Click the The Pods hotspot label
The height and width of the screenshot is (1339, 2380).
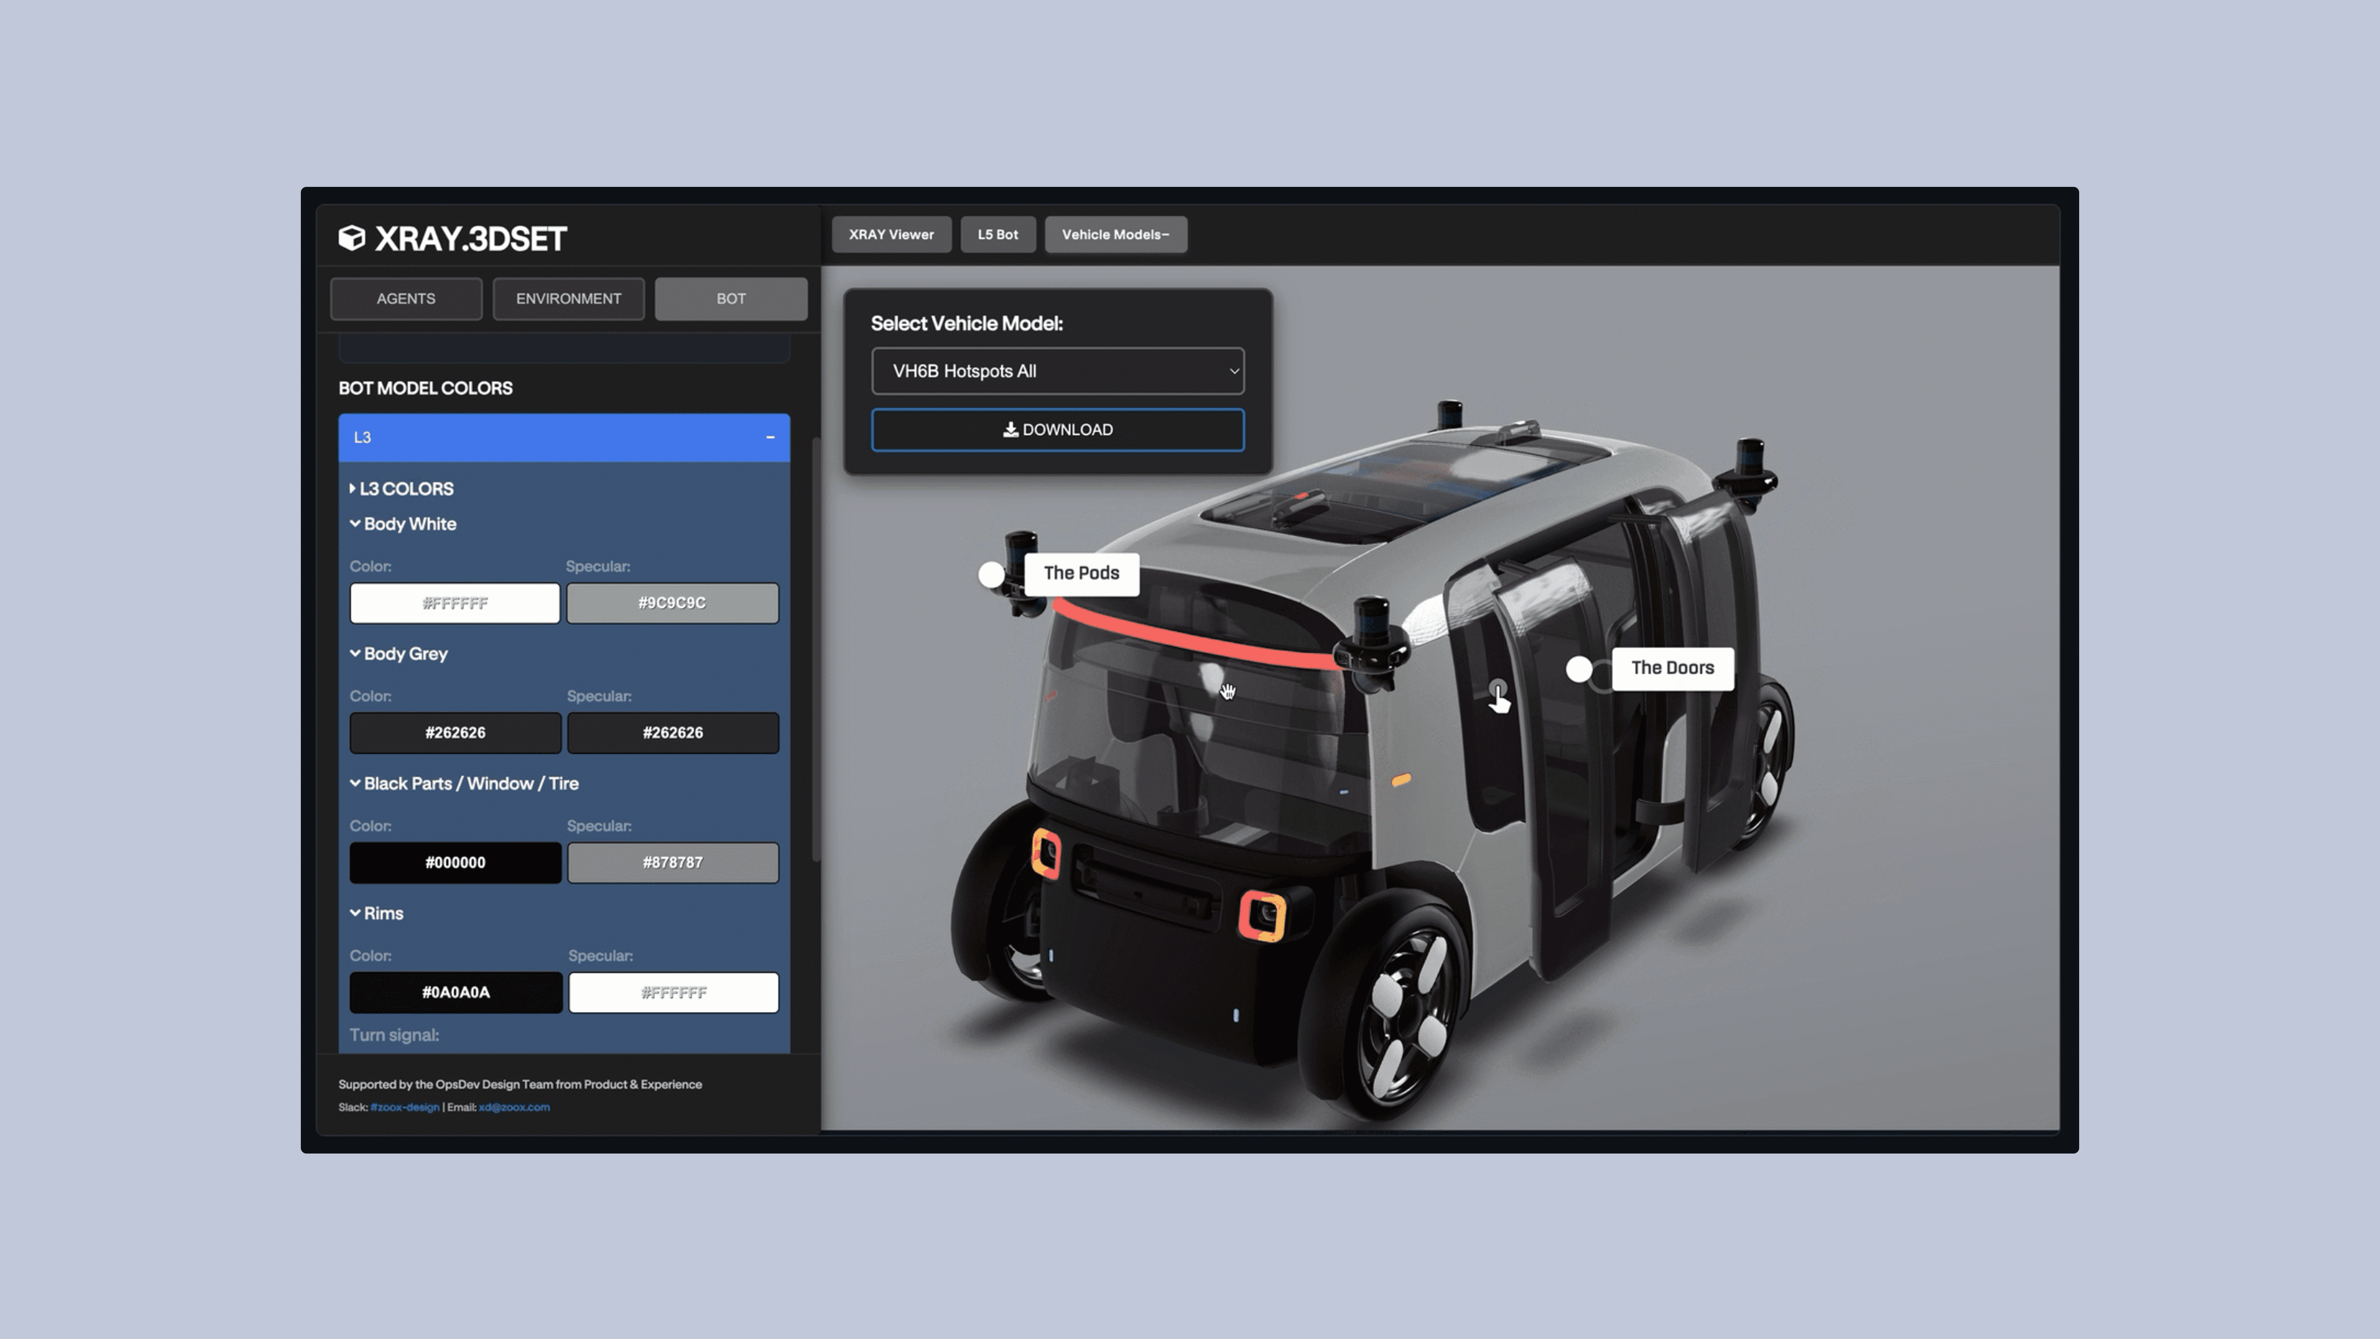1082,574
